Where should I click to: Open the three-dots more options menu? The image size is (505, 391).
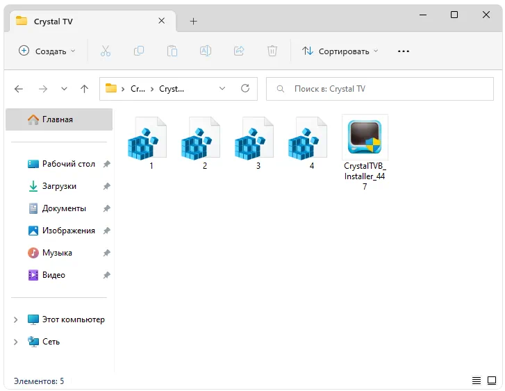(x=403, y=51)
